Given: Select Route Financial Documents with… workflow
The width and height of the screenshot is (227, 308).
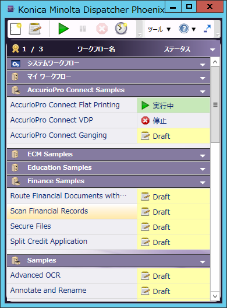Looking at the screenshot, I should pyautogui.click(x=72, y=196).
